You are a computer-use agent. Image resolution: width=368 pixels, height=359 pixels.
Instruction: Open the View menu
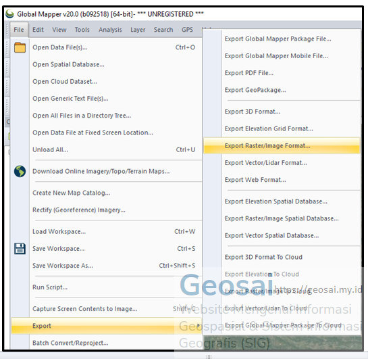click(59, 30)
